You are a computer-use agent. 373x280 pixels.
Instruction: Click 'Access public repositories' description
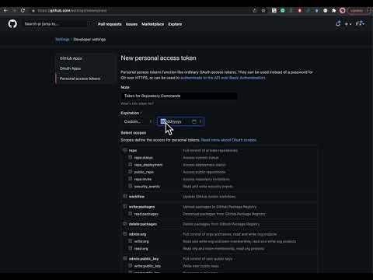click(204, 172)
